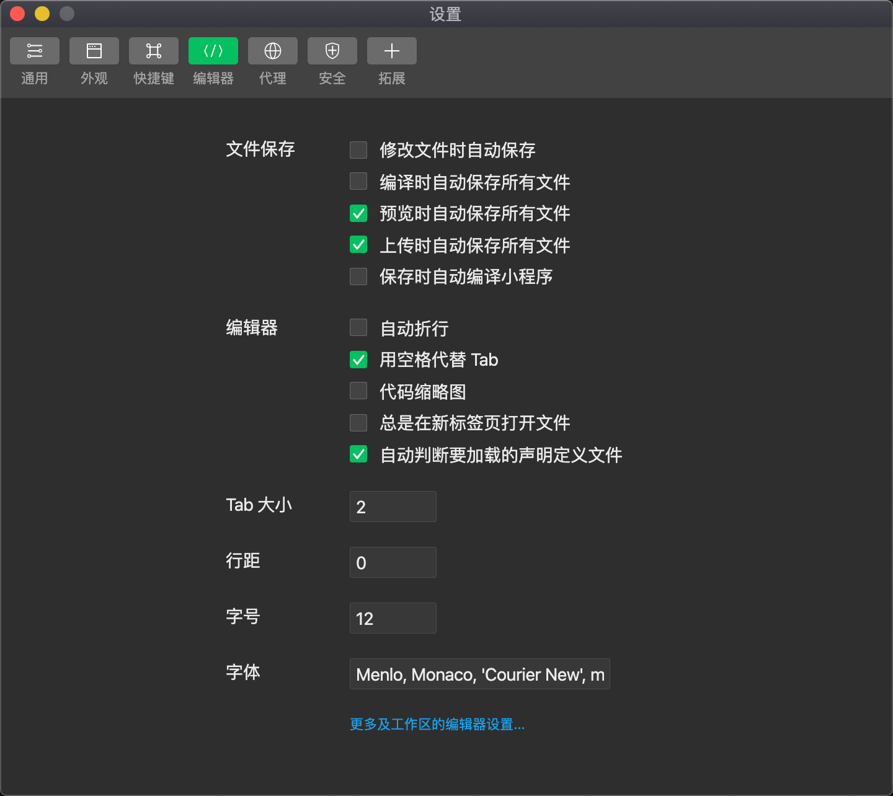Open 更多及工作区的编辑器设置 link
Screen dimensions: 893x796
[437, 724]
